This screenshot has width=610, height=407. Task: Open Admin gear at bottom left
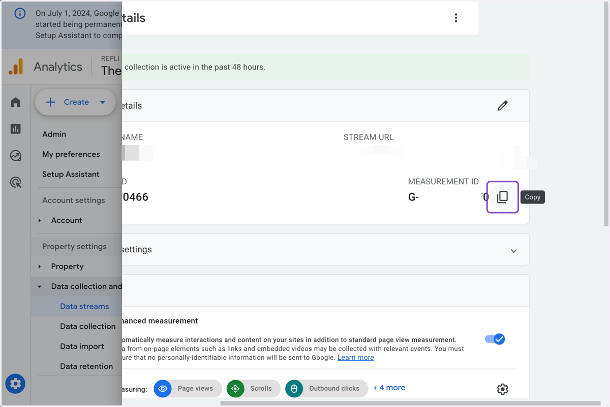16,384
